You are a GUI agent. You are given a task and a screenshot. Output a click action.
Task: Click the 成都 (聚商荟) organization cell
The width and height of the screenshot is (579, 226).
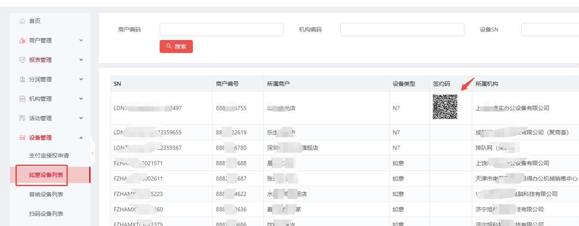(x=525, y=133)
